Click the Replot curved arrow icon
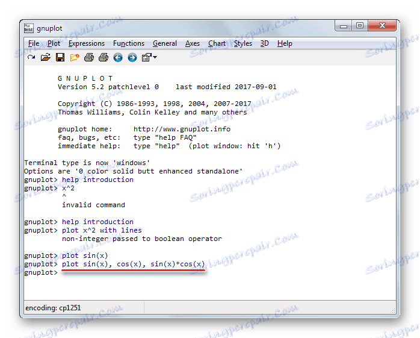The width and height of the screenshot is (420, 338). (x=31, y=57)
